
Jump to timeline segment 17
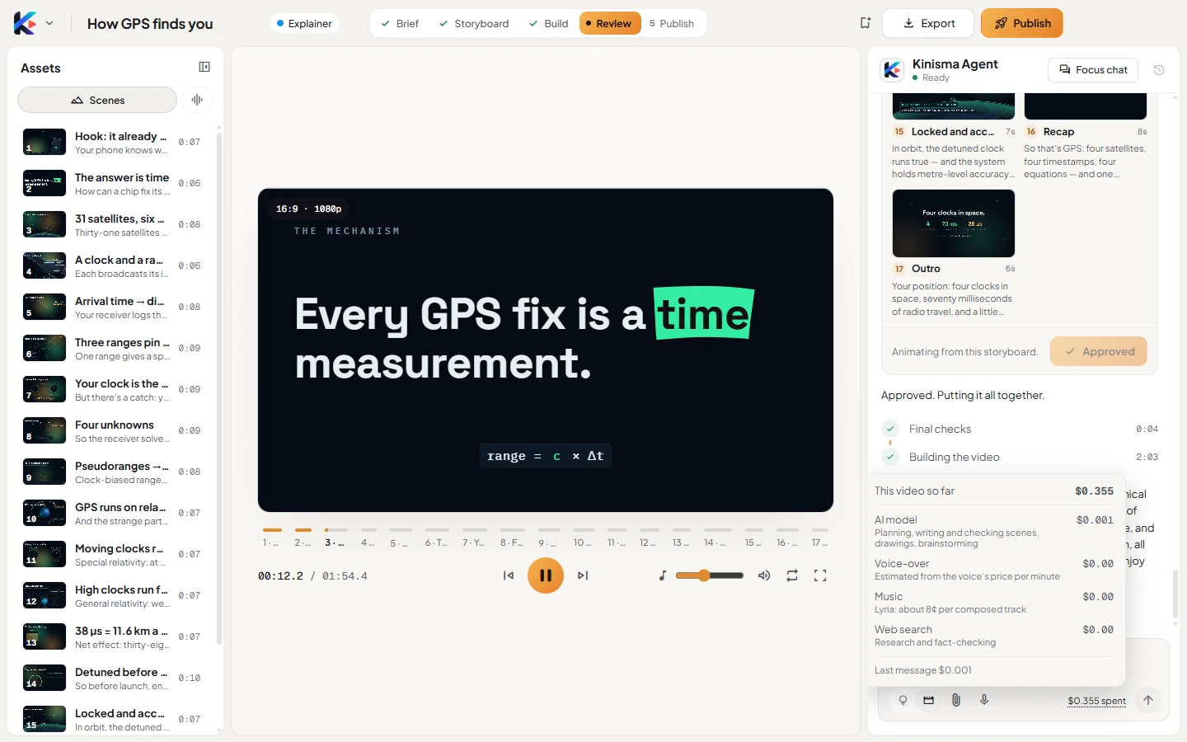click(819, 536)
